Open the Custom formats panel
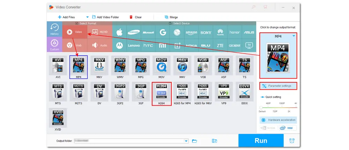Viewport: 349px width, 150px height. tap(54, 45)
